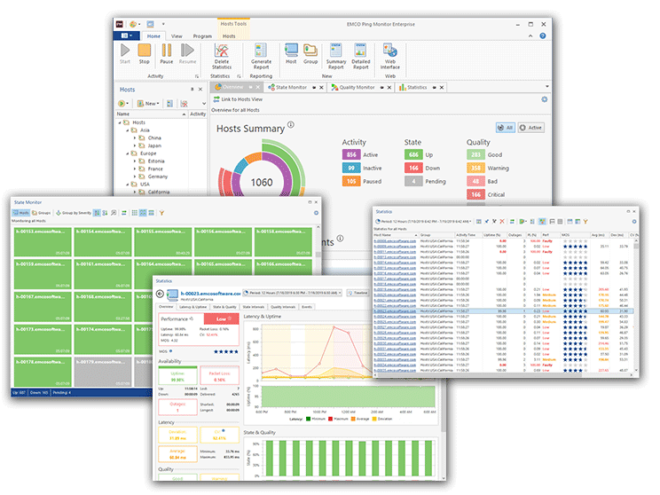Open Period dropdown in Statistics table window

point(423,222)
